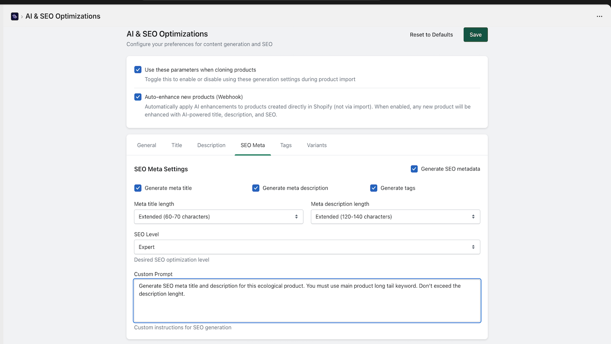
Task: Go to the Tags tab
Action: click(x=286, y=145)
